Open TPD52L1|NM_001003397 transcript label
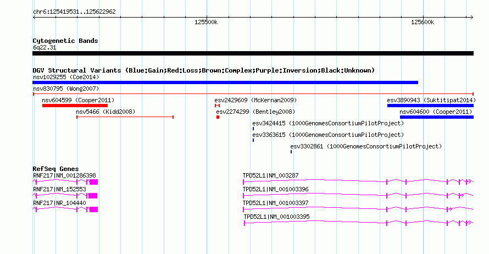This screenshot has width=489, height=254. coord(275,203)
